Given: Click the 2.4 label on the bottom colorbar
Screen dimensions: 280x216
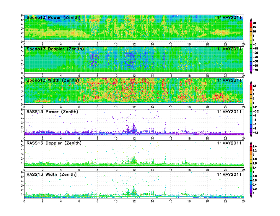Looking at the screenshot, I should (255, 146).
